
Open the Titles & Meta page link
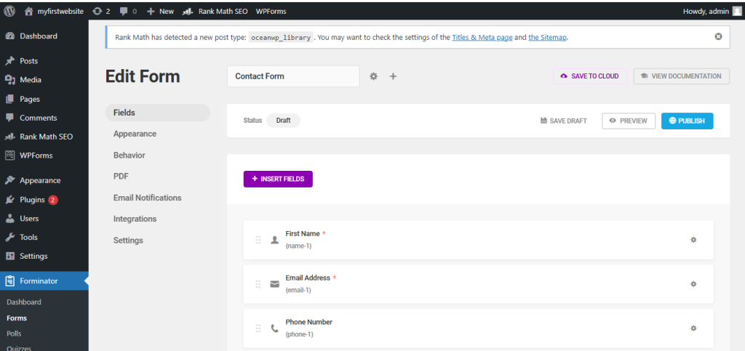(x=482, y=37)
